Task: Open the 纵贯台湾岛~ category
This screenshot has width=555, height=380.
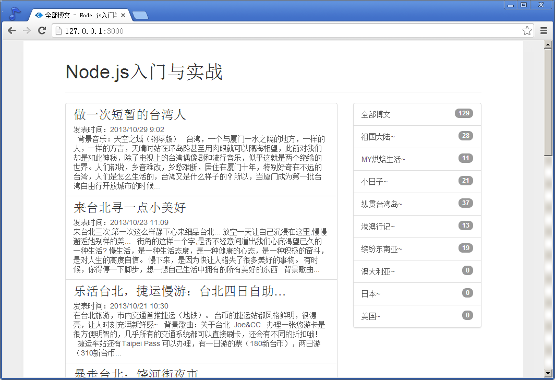Action: coord(417,204)
